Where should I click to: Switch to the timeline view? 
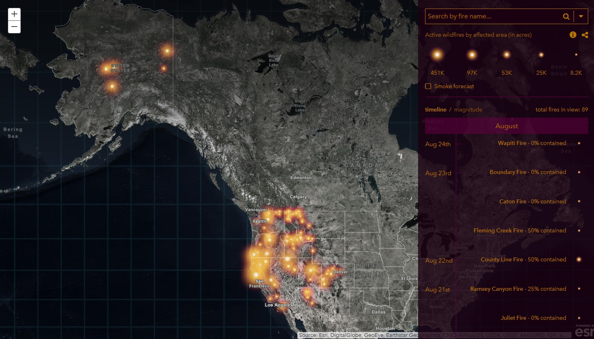pos(436,109)
